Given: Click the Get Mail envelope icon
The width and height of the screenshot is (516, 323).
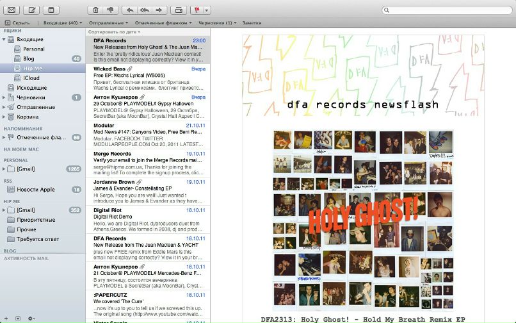Looking at the screenshot, I should coord(11,10).
